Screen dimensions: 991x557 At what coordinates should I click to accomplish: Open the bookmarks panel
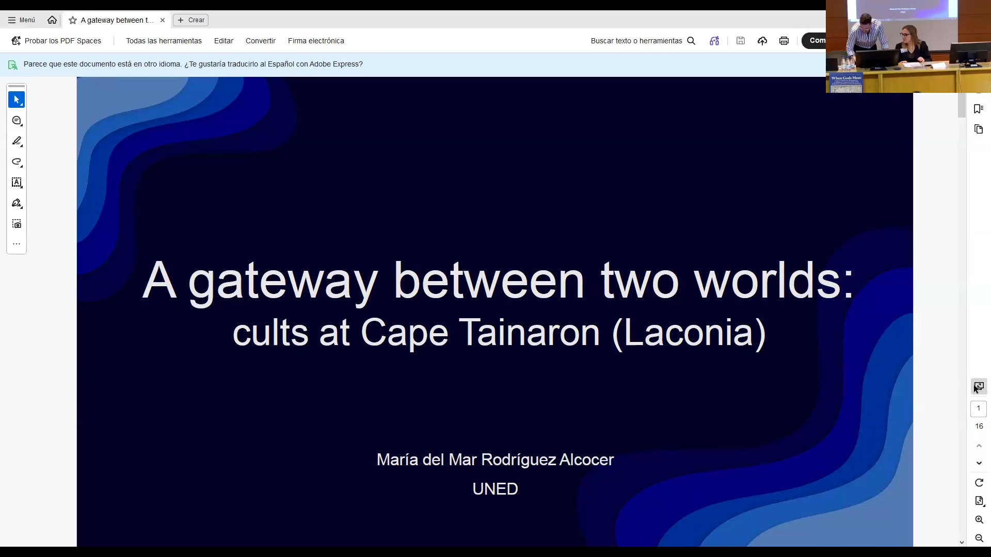[979, 109]
